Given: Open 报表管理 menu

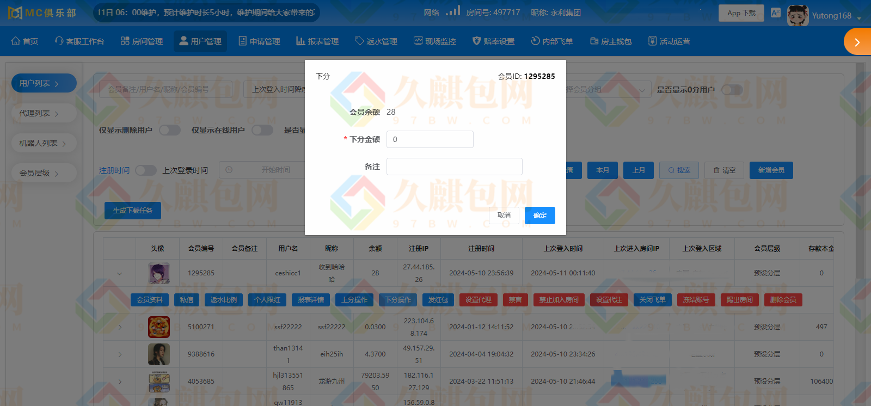Looking at the screenshot, I should click(x=317, y=41).
